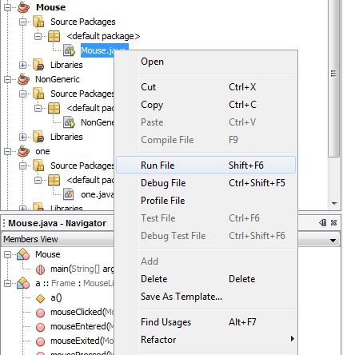Click the one.java file icon

(x=69, y=194)
